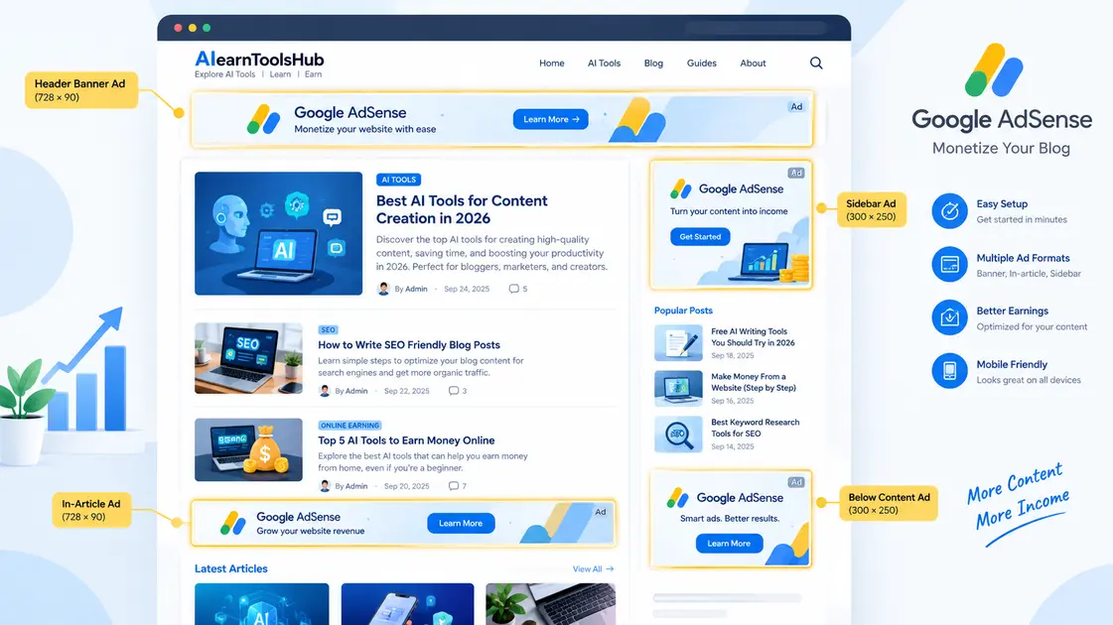Click comment icon on Best AI Tools post
The image size is (1113, 625).
513,289
